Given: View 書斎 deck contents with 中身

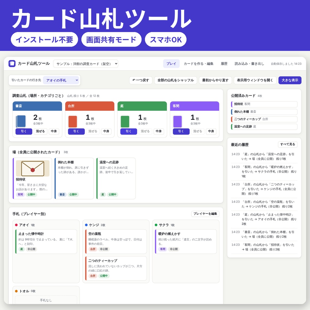Looking at the screenshot, I should point(54,131).
